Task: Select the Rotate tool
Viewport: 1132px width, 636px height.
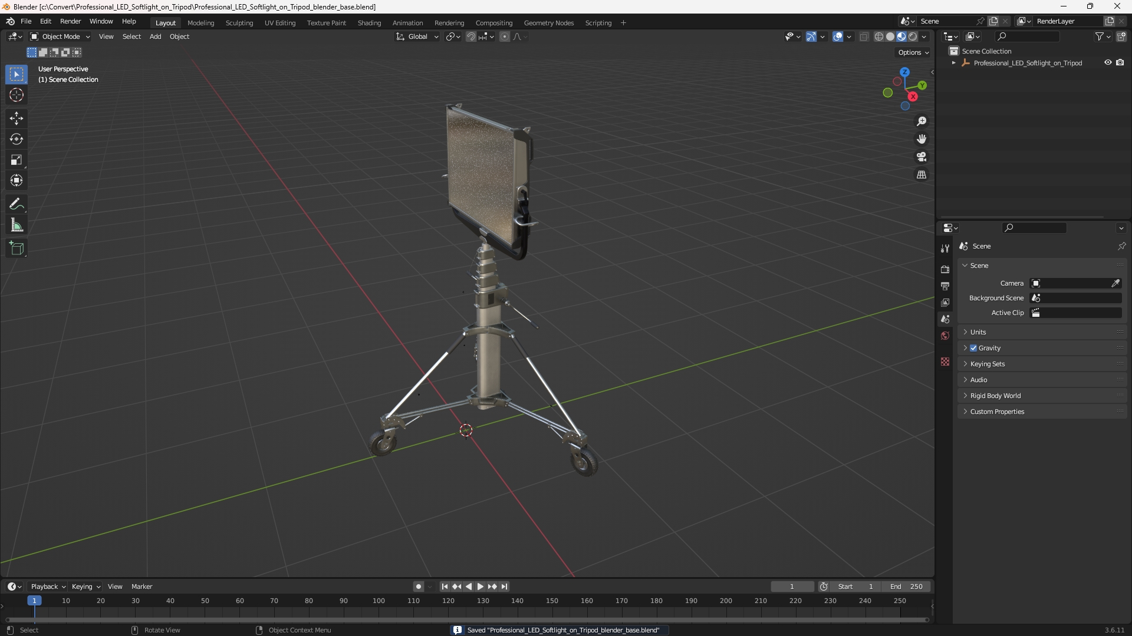Action: click(x=17, y=139)
